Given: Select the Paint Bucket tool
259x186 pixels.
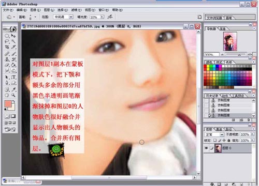Looking at the screenshot, I should click(13, 65).
